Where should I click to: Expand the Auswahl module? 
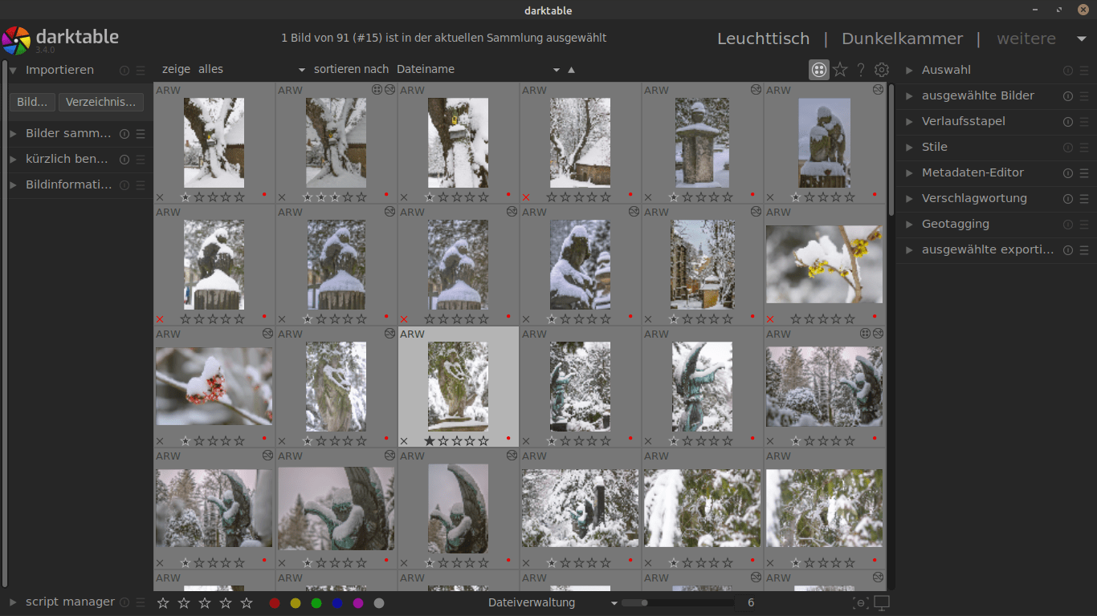click(x=909, y=71)
